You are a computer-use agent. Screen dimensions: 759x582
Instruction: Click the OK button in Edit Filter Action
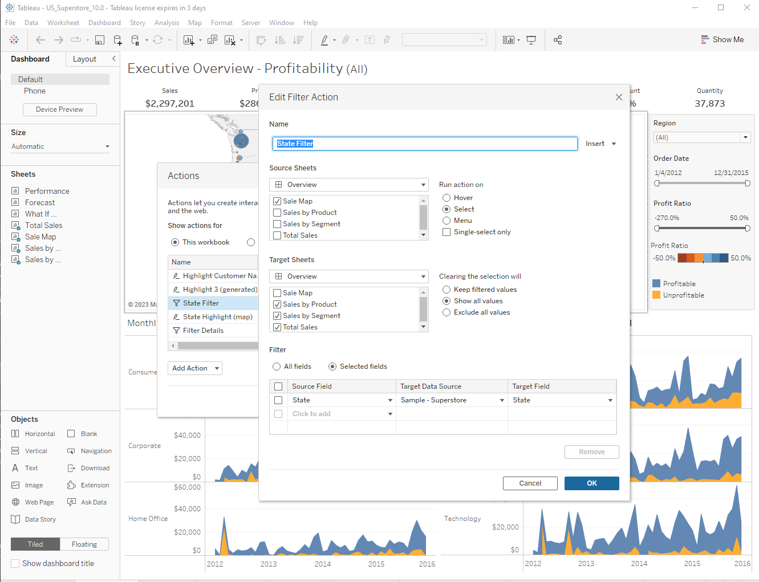coord(591,483)
